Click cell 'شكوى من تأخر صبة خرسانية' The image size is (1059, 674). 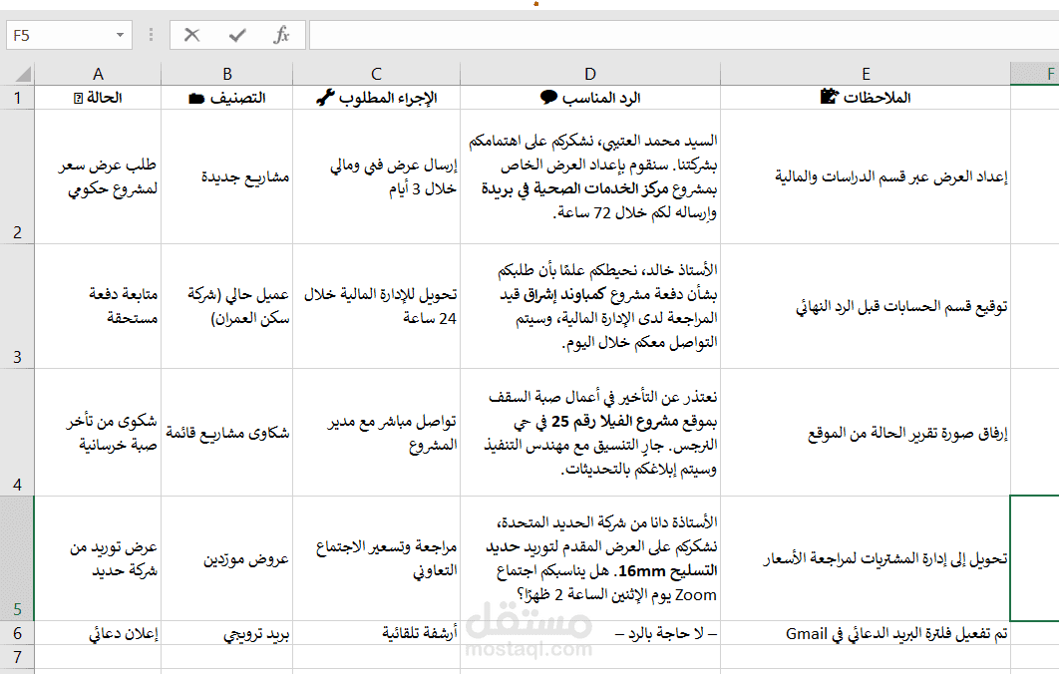click(x=98, y=433)
